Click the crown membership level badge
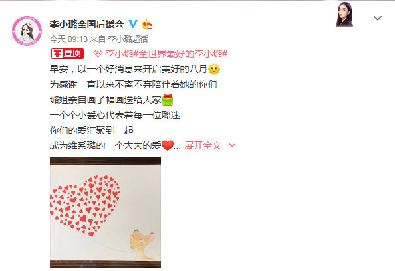This screenshot has height=271, width=395. (x=147, y=24)
